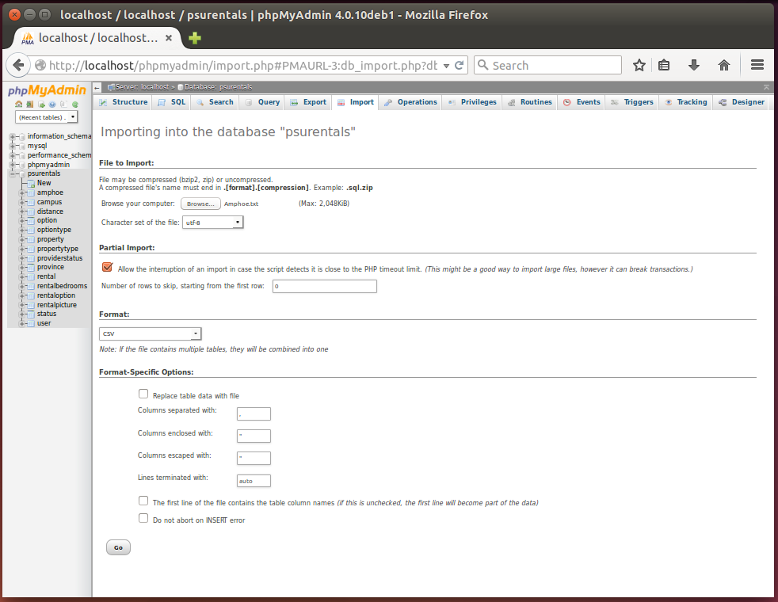This screenshot has width=778, height=602.
Task: Click the Query tab icon
Action: 249,102
